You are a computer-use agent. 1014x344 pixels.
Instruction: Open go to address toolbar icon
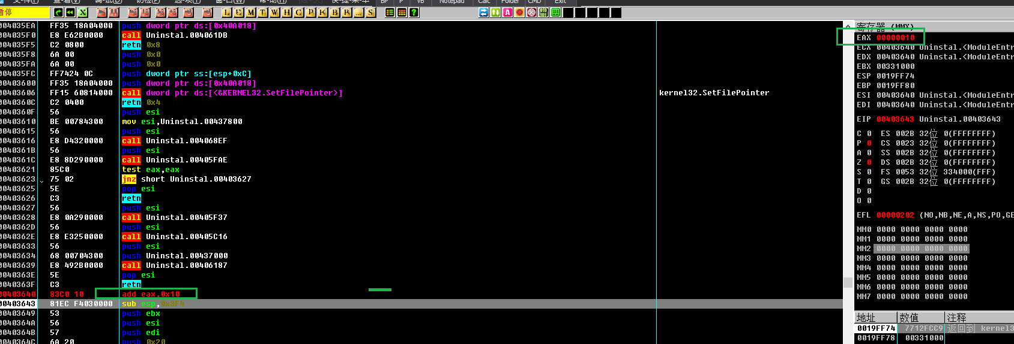pyautogui.click(x=207, y=12)
